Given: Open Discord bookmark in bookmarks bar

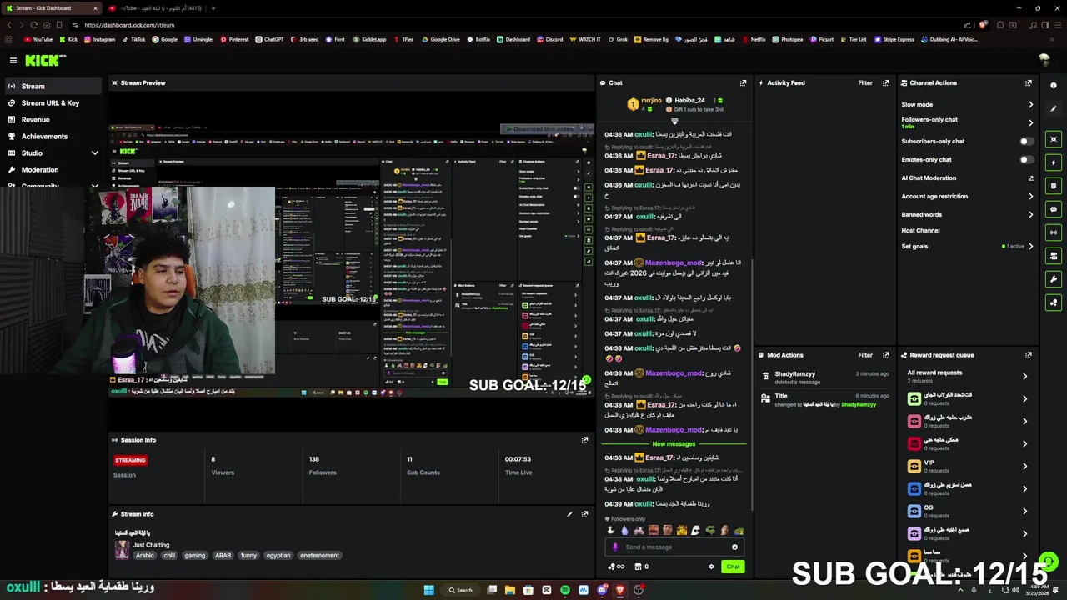Looking at the screenshot, I should (549, 39).
